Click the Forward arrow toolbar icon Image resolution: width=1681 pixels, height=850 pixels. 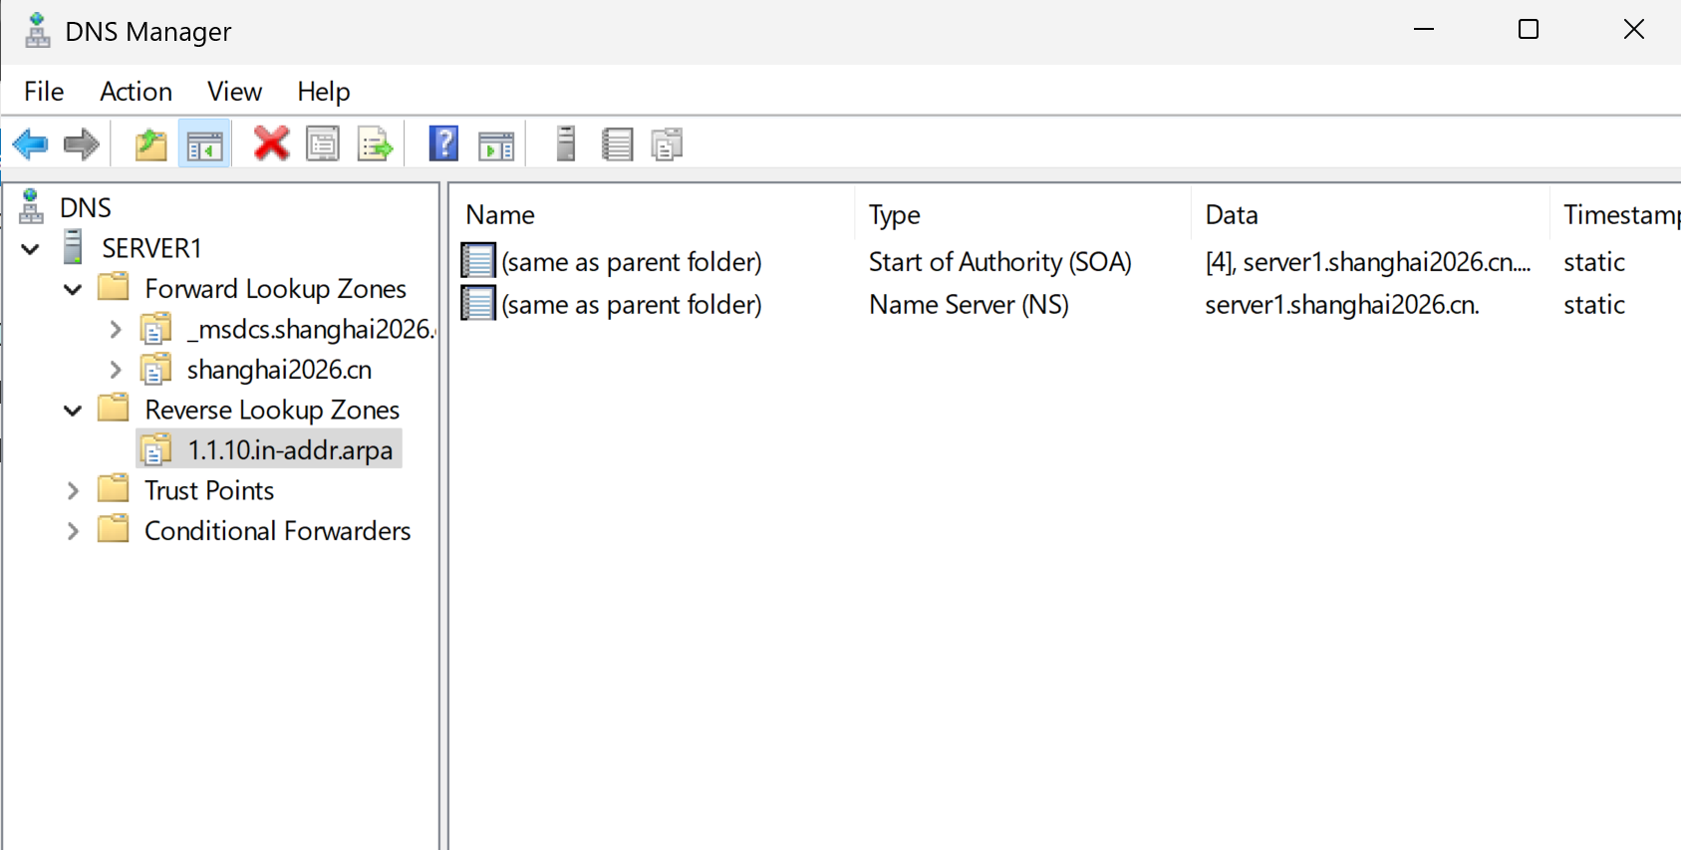click(x=82, y=144)
